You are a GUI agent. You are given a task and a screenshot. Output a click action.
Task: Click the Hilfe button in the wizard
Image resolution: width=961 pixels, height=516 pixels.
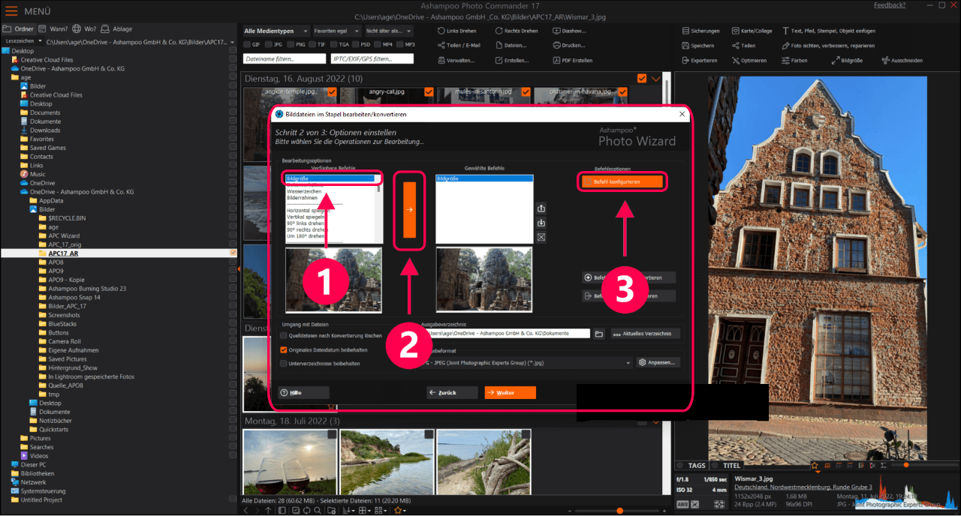point(303,392)
